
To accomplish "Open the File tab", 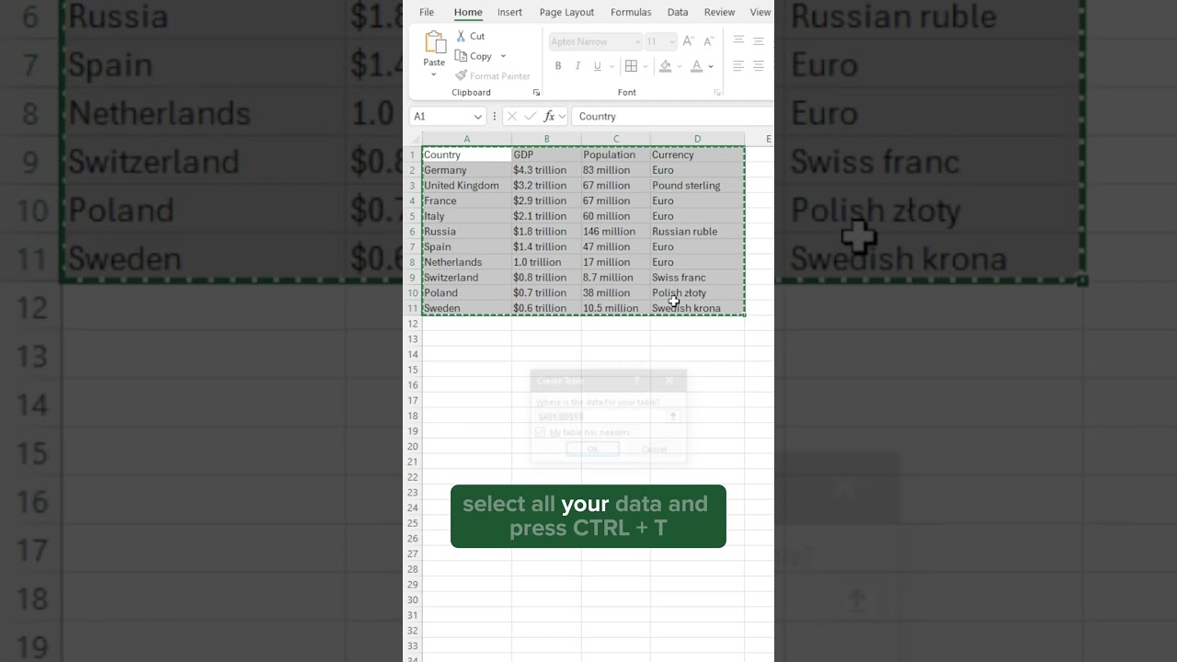I will (427, 12).
